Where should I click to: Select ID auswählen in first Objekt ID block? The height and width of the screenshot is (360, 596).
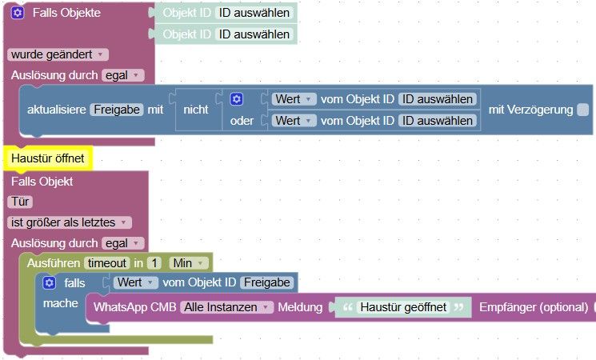pyautogui.click(x=254, y=13)
